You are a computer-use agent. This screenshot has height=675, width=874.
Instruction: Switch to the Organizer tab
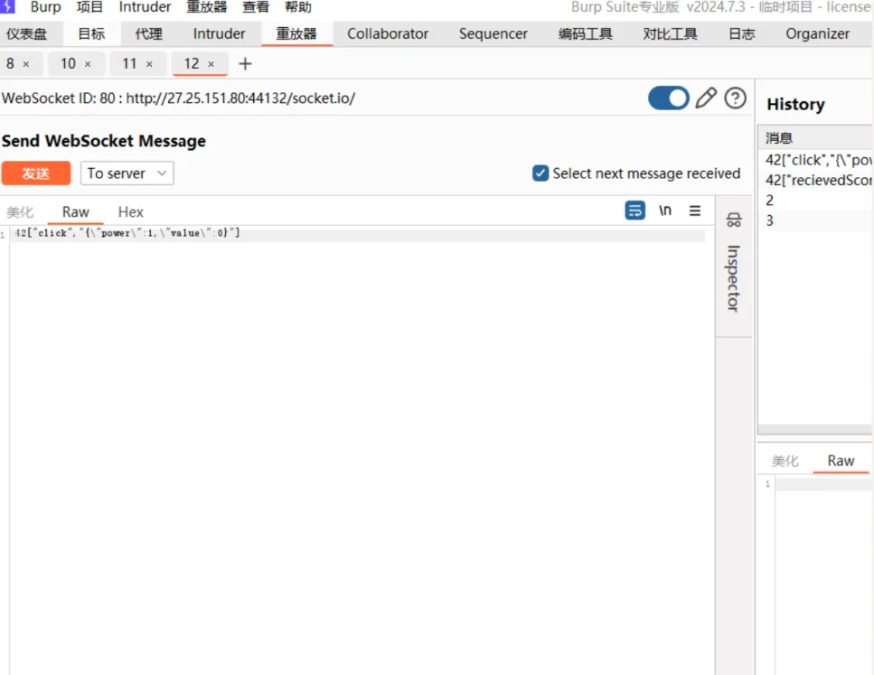[818, 34]
